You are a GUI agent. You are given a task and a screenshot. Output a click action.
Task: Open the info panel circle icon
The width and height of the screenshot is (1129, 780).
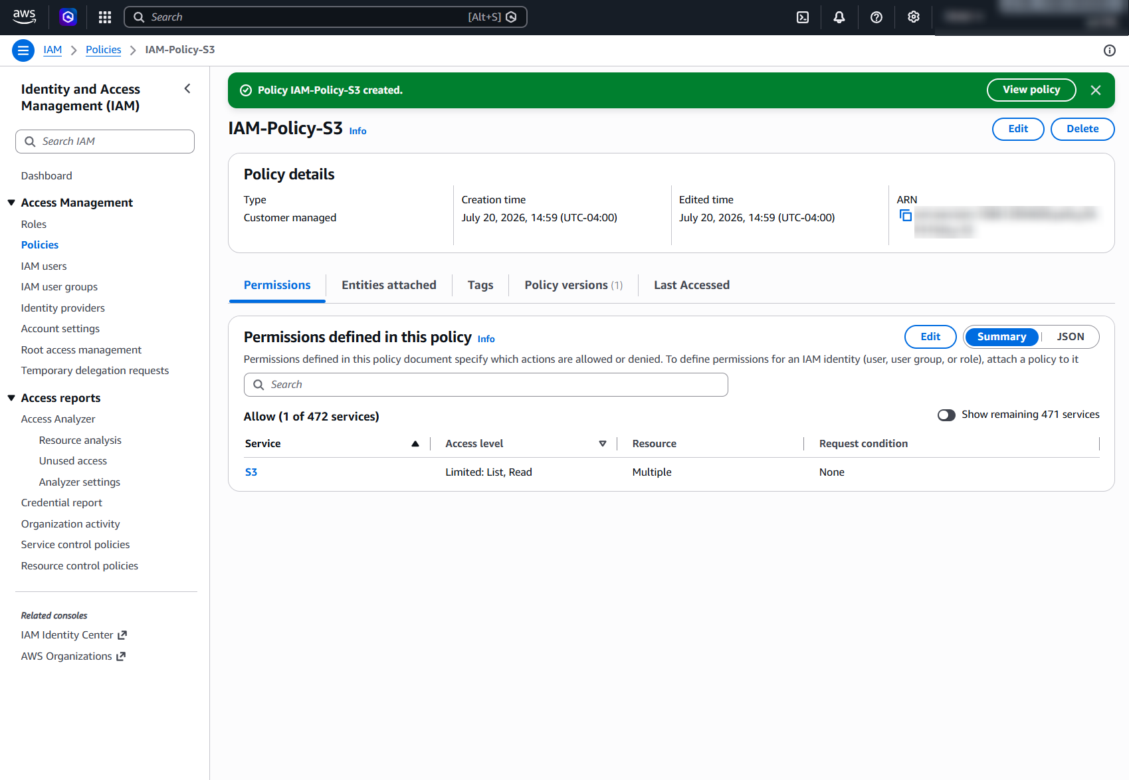1110,50
